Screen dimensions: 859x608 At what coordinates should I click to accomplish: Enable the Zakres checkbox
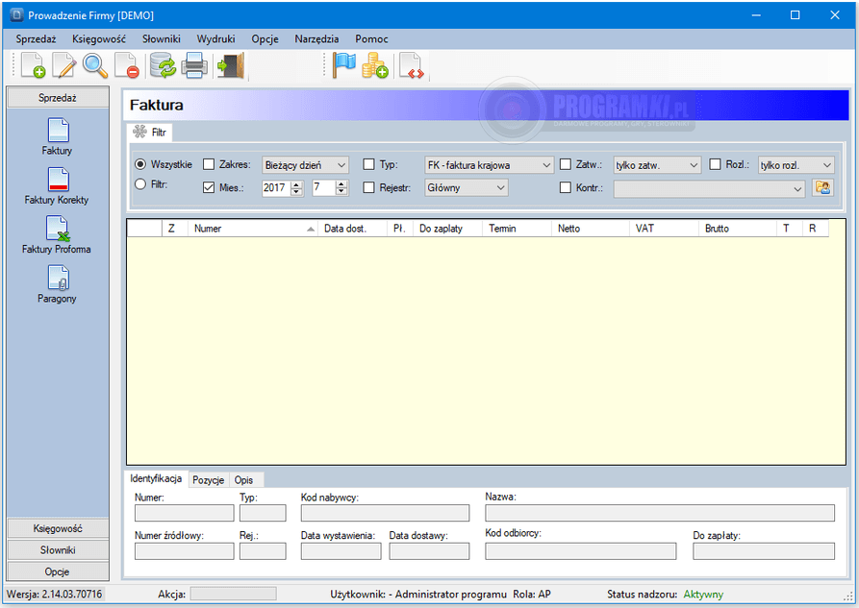point(209,164)
